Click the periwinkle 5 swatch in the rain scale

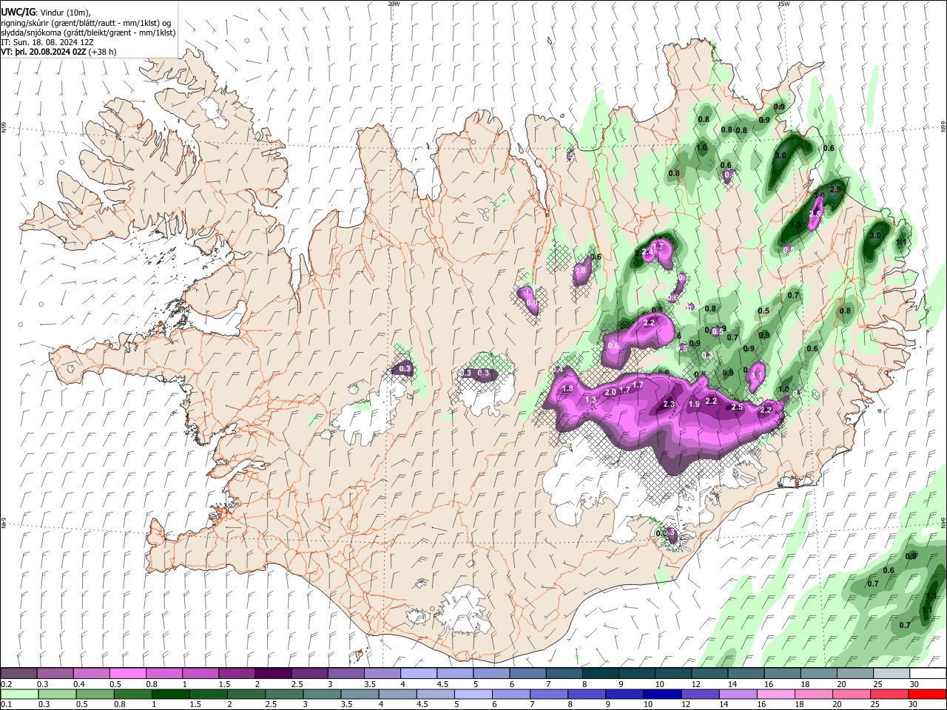[473, 694]
